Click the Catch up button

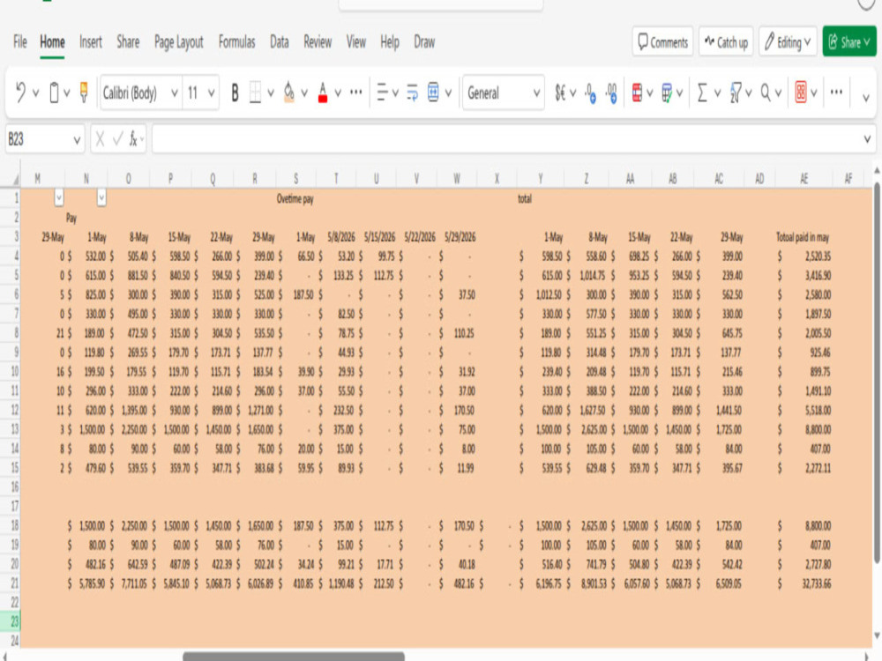tap(726, 41)
